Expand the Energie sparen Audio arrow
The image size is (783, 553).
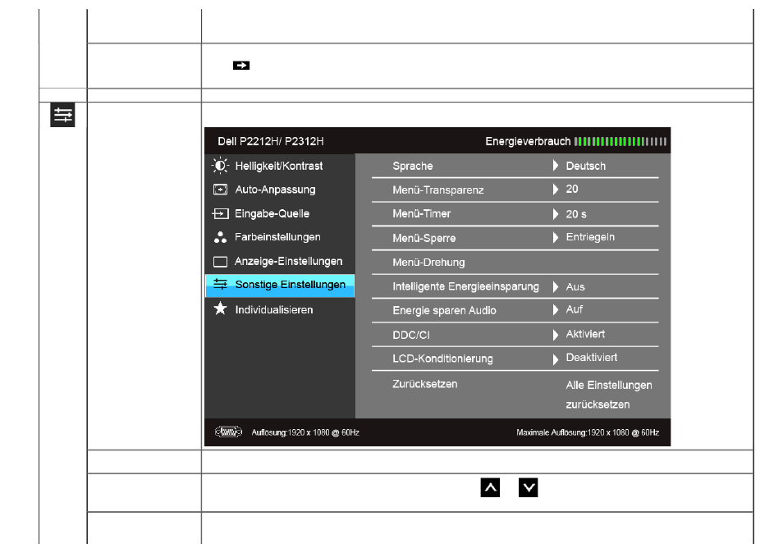click(x=556, y=310)
